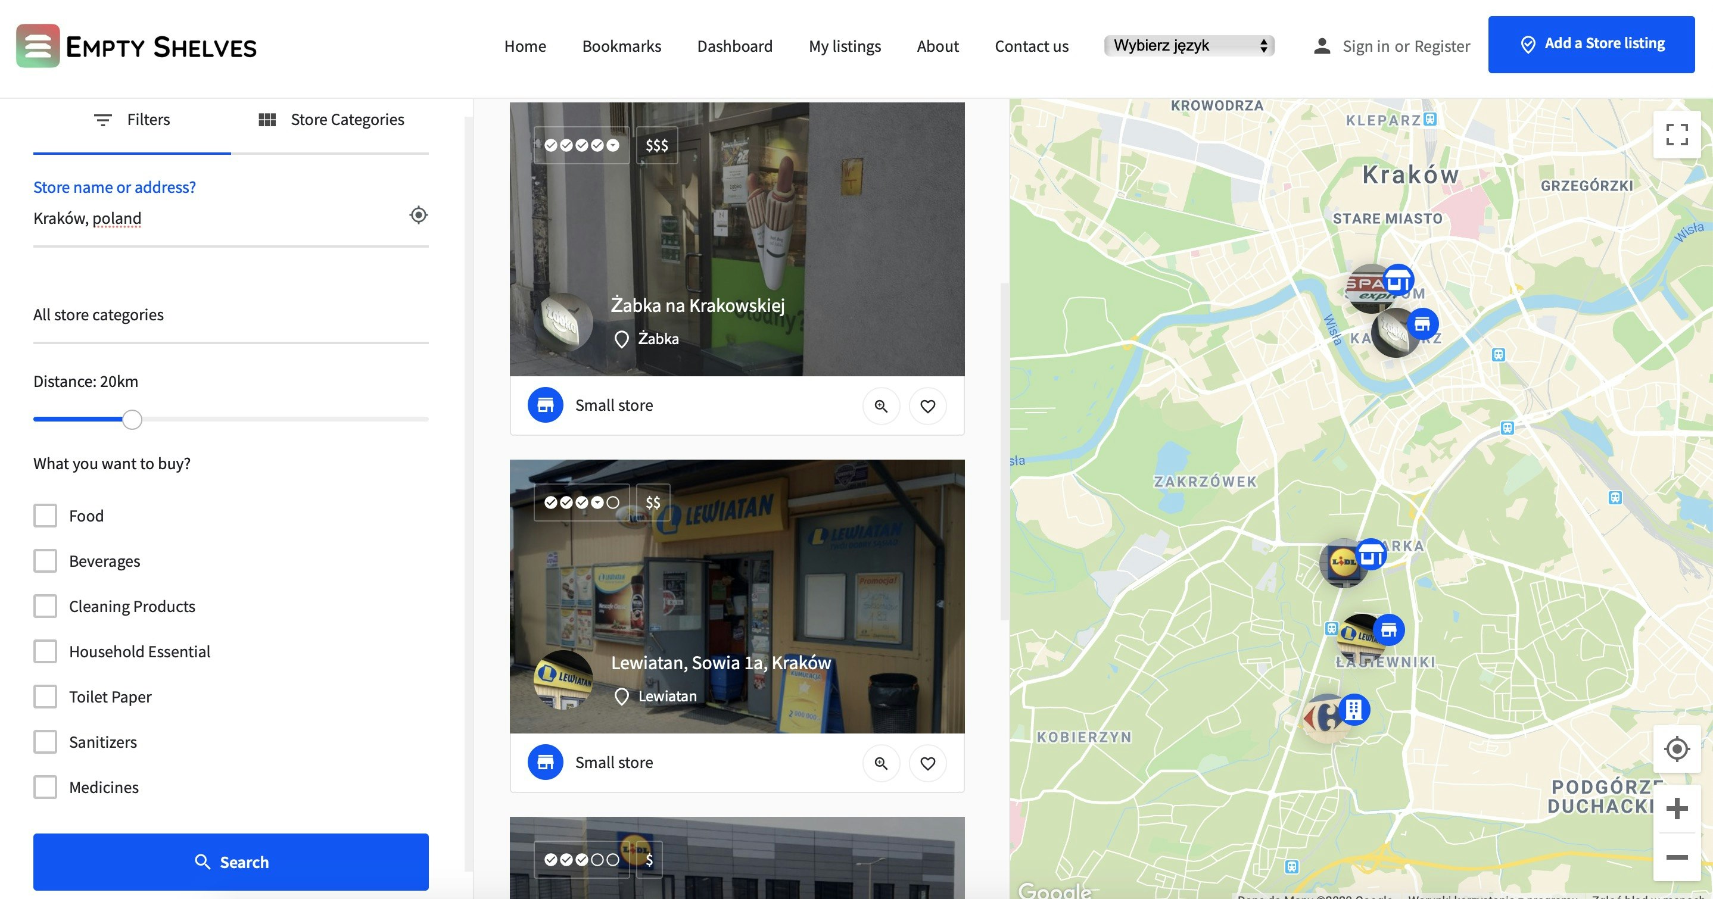This screenshot has width=1713, height=899.
Task: Check the Toilet Paper option
Action: click(45, 696)
